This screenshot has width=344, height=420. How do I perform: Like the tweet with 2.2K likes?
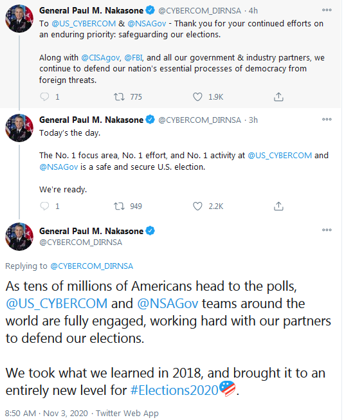tap(197, 206)
